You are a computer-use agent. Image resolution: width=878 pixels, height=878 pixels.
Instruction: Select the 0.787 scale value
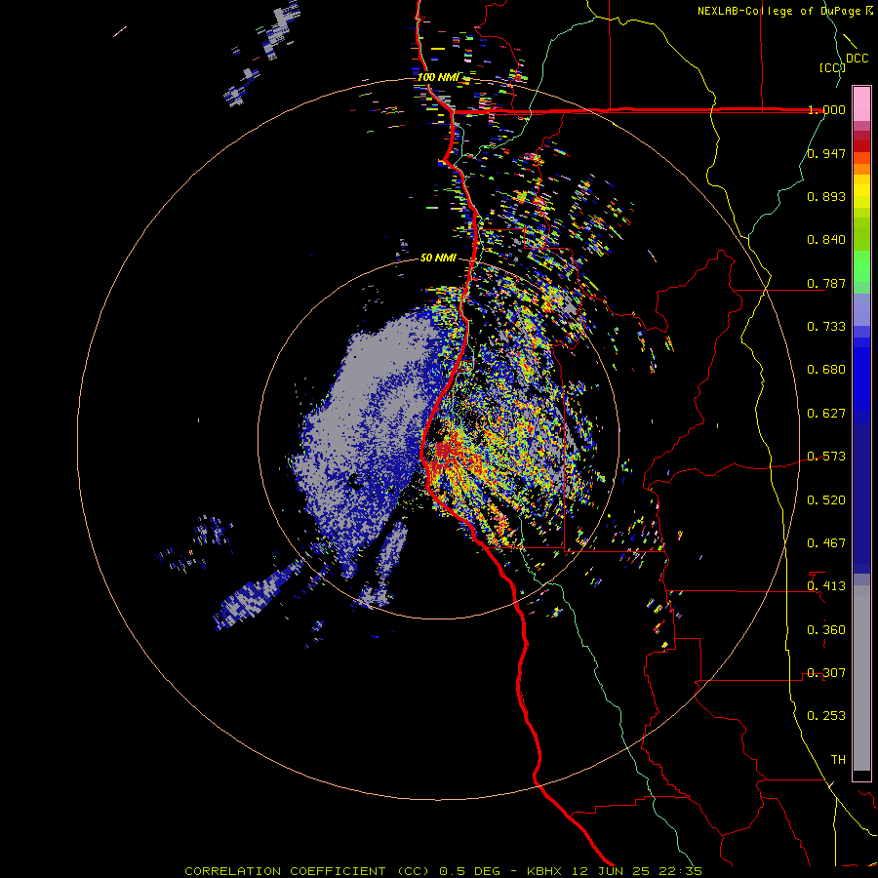coord(826,283)
